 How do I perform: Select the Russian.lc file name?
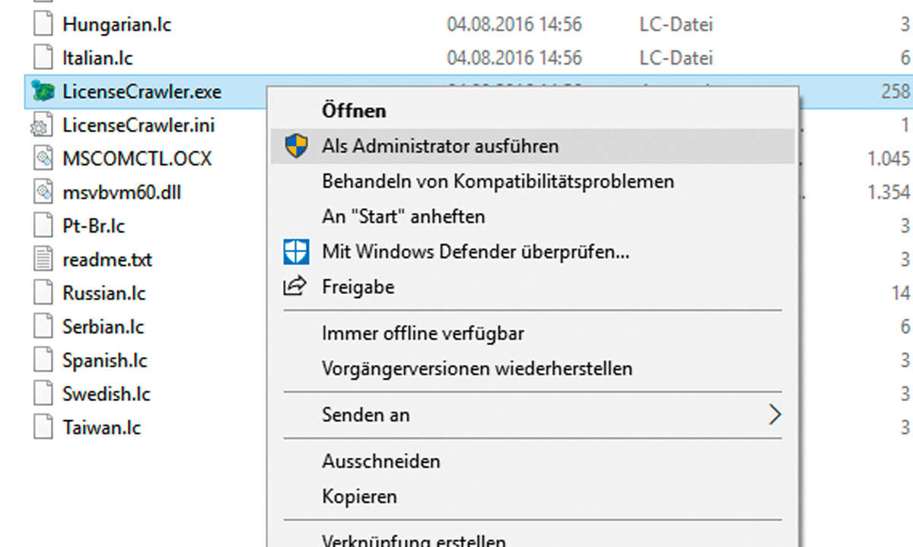(x=104, y=292)
